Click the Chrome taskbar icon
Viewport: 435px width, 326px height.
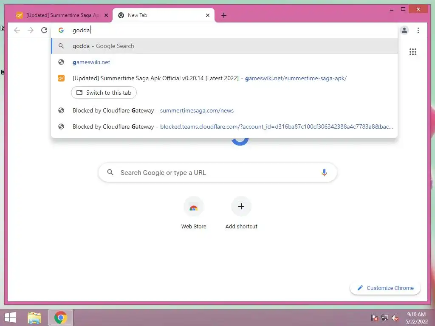pos(61,318)
